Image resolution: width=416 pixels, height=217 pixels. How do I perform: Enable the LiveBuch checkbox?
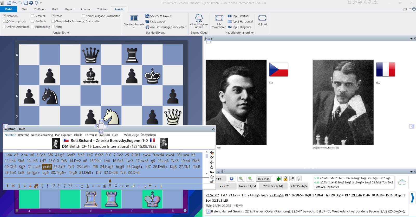pyautogui.click(x=32, y=21)
